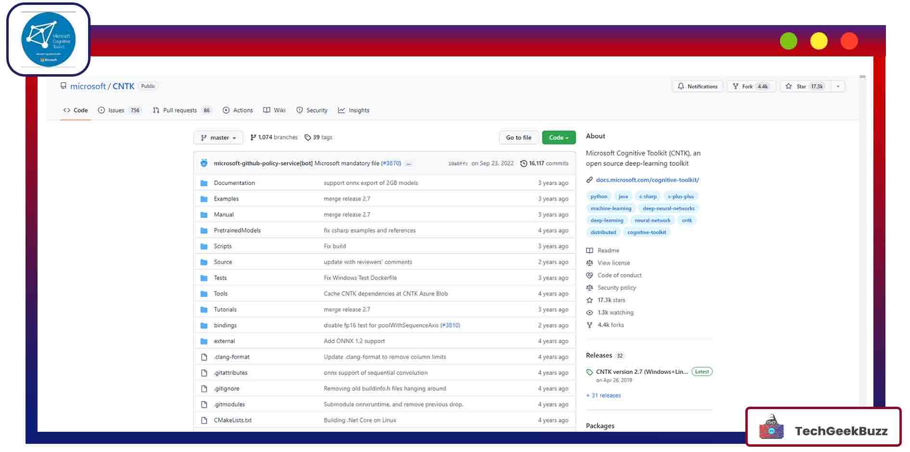The height and width of the screenshot is (452, 910).
Task: Click the View license scales icon
Action: point(589,263)
